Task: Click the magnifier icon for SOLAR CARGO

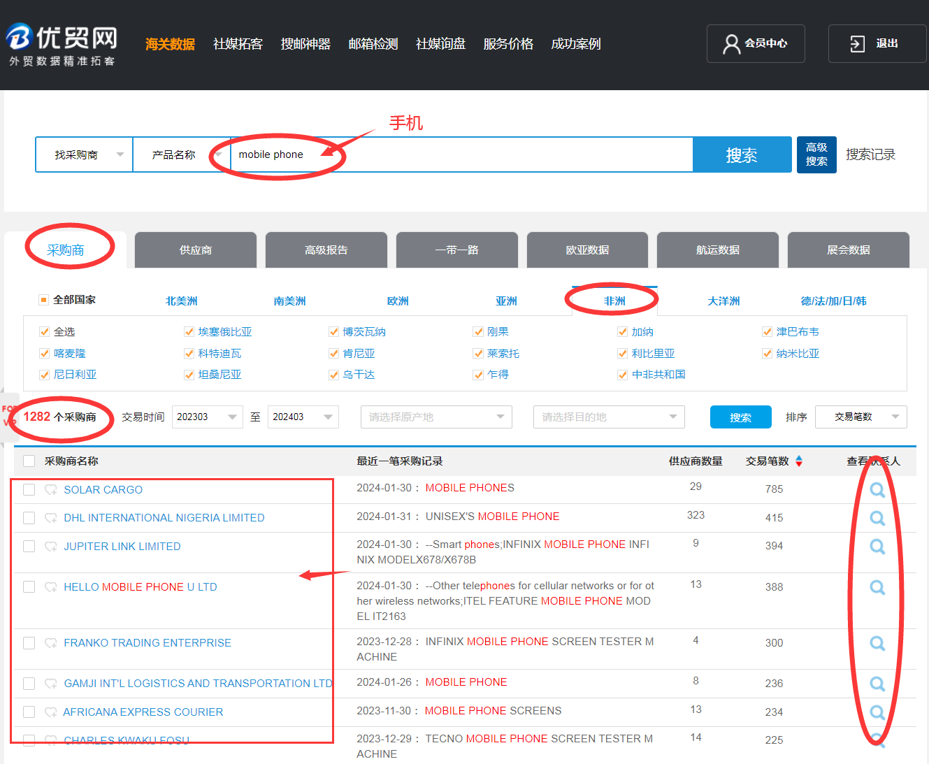Action: pos(877,490)
